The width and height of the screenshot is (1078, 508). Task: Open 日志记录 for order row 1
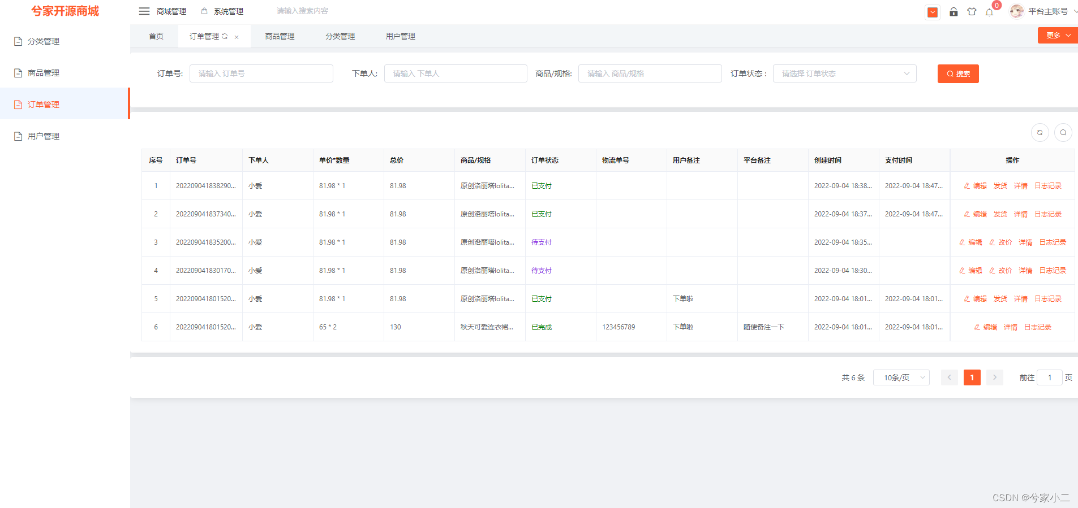tap(1048, 186)
